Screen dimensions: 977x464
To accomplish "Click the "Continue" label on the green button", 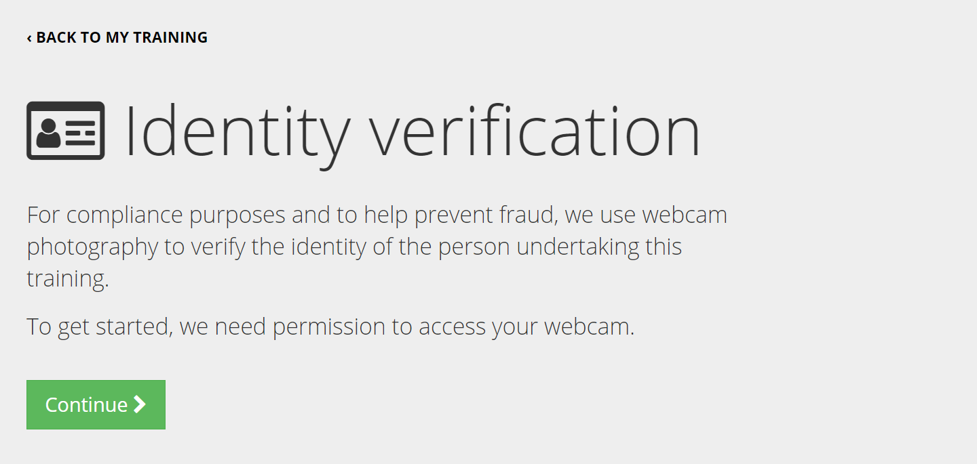I will tap(86, 404).
